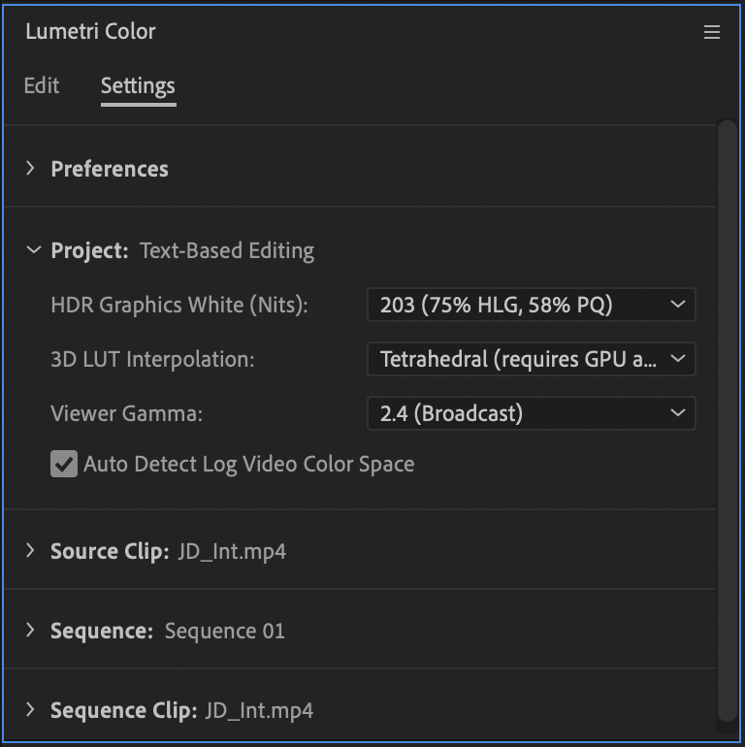Click the Auto Detect Log Video Color Space label
Screen dimensions: 745x747
pyautogui.click(x=248, y=464)
